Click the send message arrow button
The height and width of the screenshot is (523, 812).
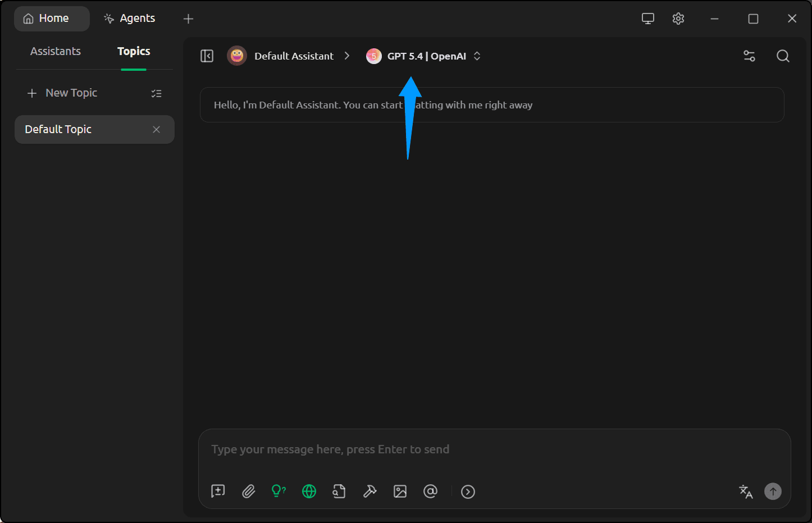tap(773, 492)
